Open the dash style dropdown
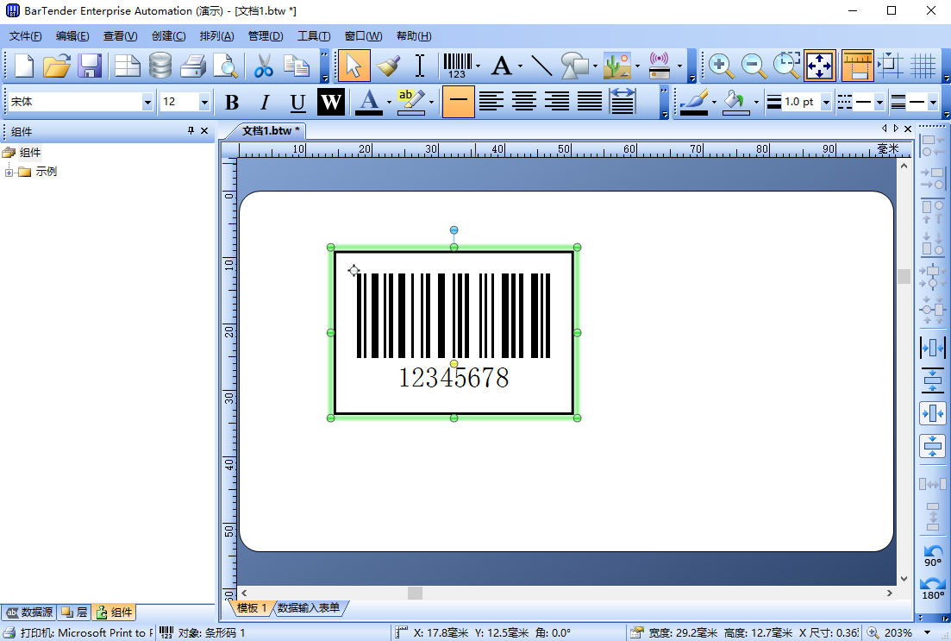The image size is (951, 641). click(x=879, y=102)
